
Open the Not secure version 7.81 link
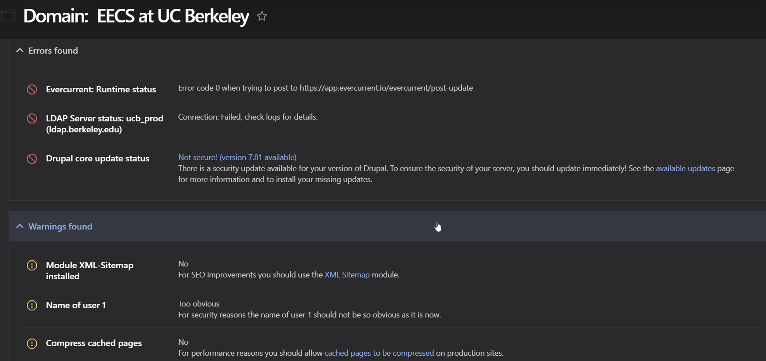237,157
